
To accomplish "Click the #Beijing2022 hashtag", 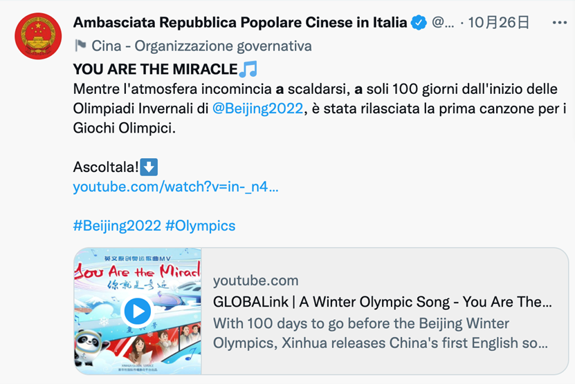I will pos(116,226).
